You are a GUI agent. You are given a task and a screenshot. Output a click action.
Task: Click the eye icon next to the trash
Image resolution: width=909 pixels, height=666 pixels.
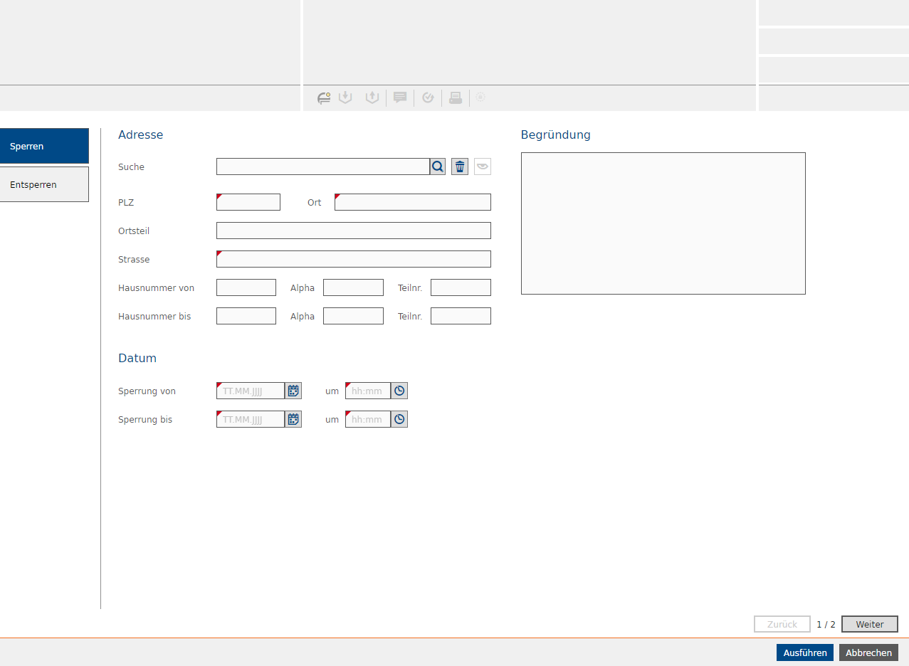coord(483,166)
